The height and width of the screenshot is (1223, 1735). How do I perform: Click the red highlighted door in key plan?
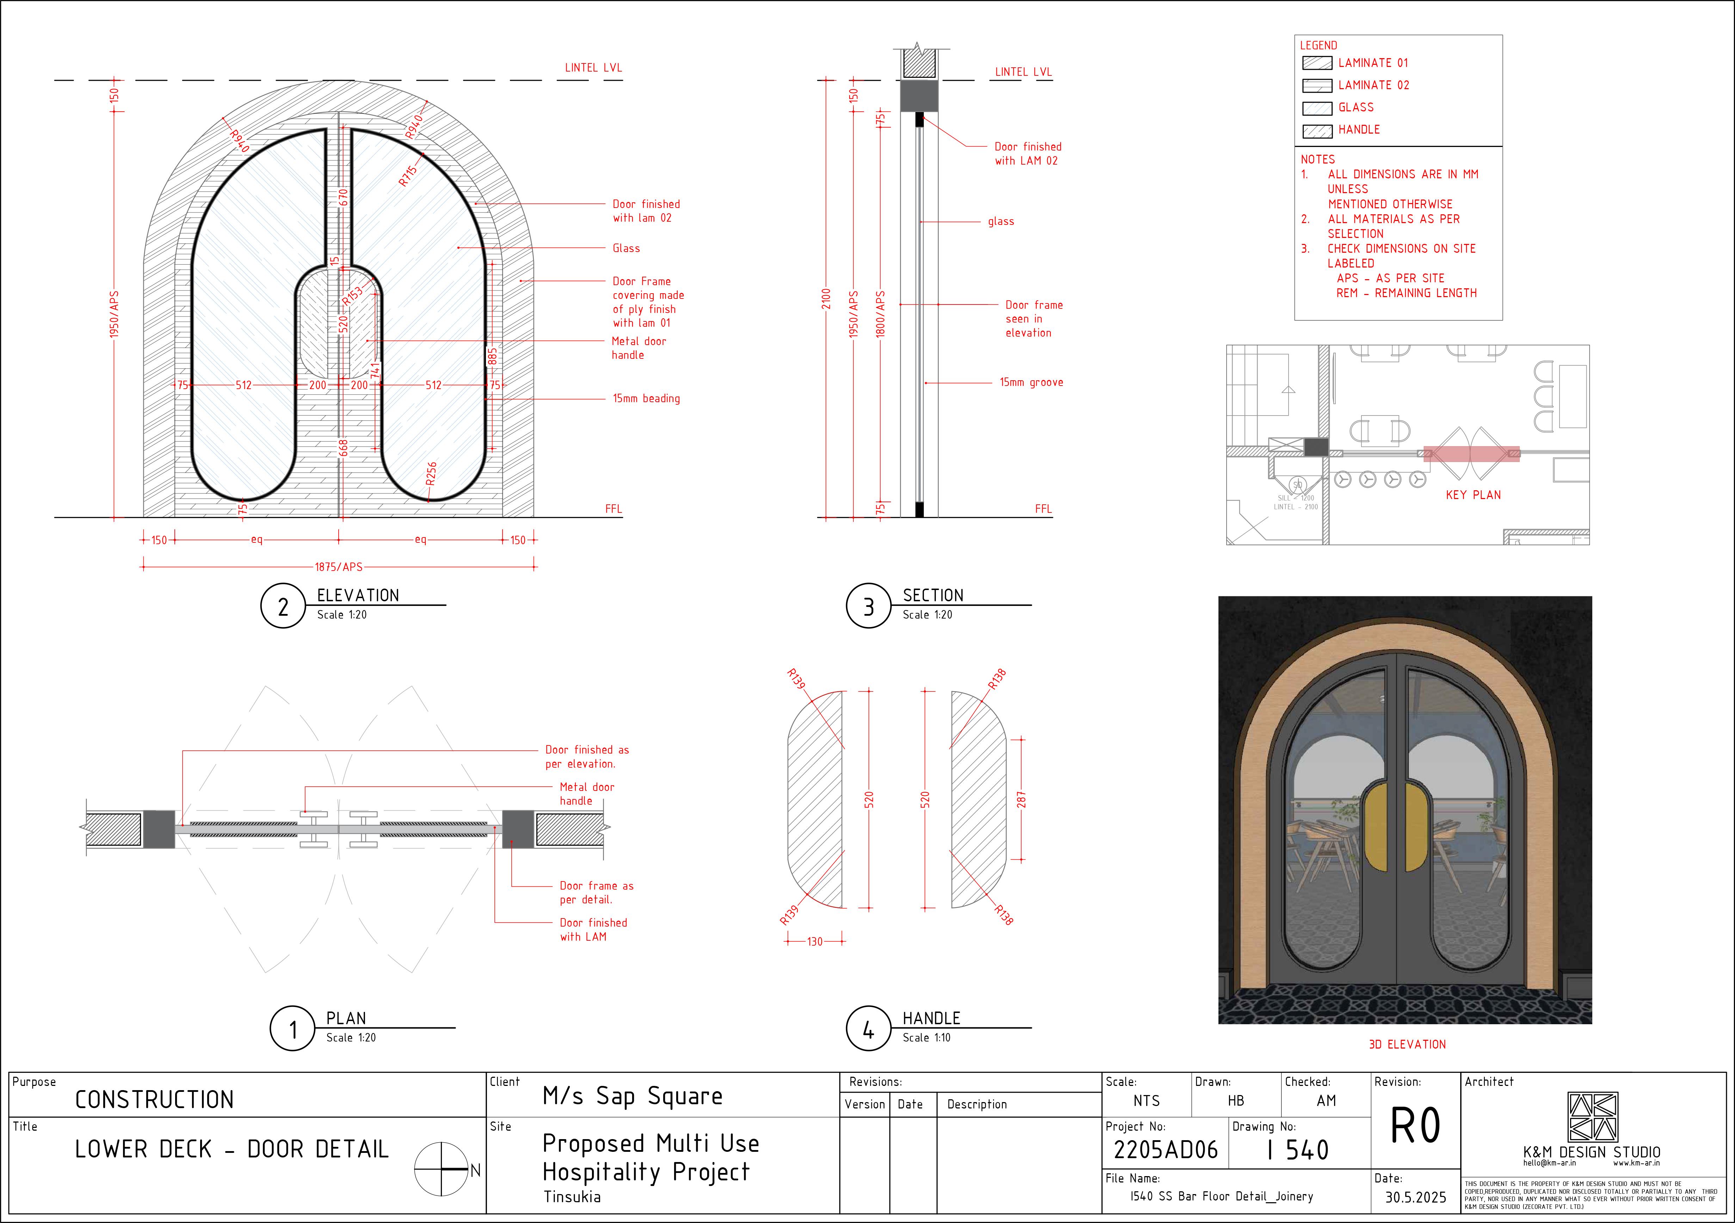[x=1471, y=454]
